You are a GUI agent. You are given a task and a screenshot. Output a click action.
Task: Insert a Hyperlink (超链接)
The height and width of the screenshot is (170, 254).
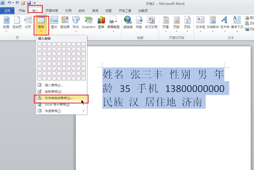click(128, 22)
